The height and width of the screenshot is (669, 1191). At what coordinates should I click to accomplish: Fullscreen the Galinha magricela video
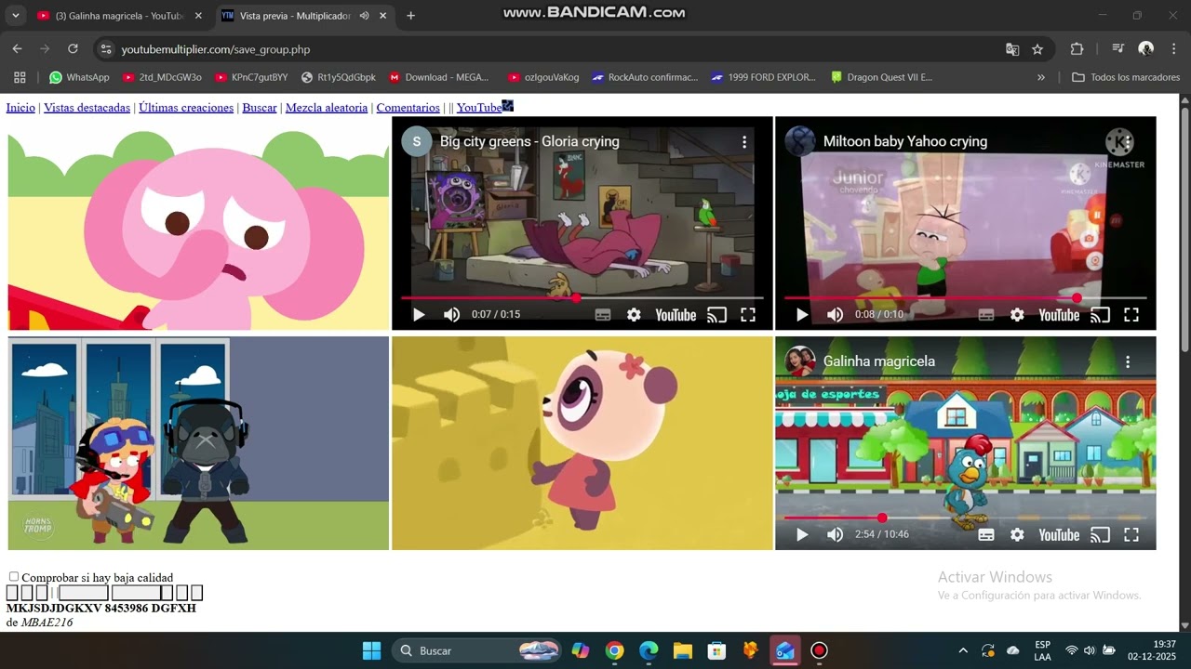tap(1131, 535)
